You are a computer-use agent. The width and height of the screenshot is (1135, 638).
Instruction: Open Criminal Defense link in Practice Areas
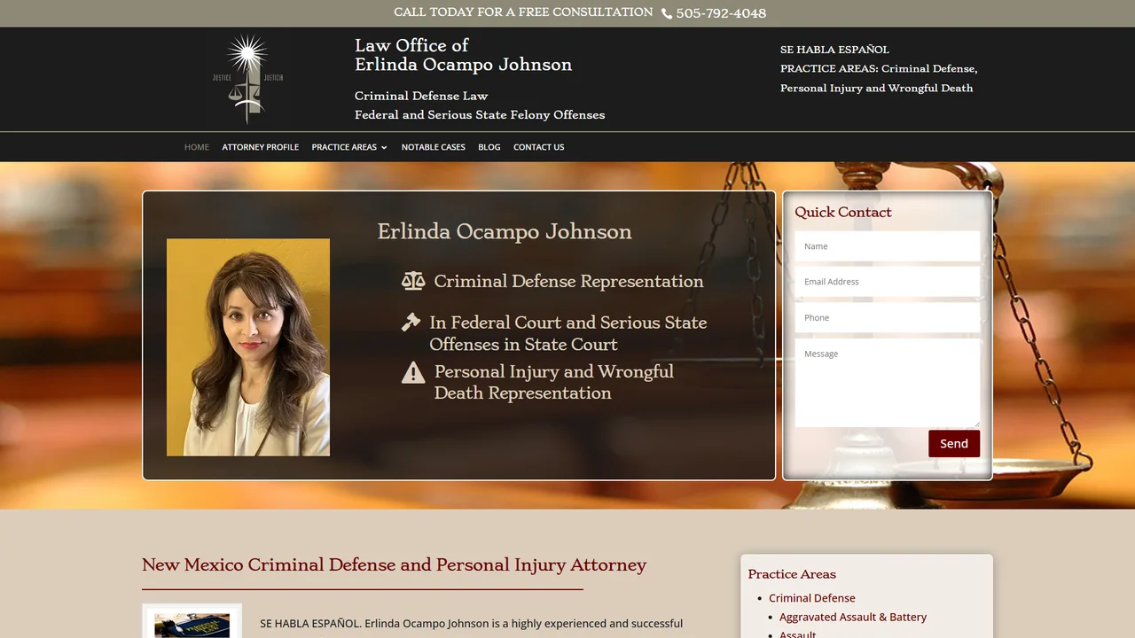tap(812, 598)
